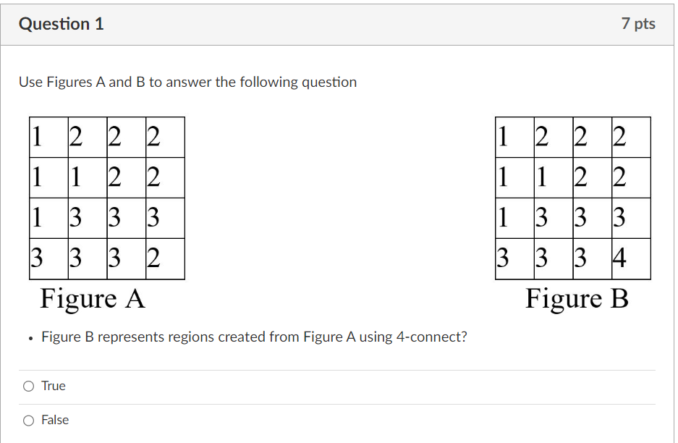
Task: Click the bullet point beside the question
Action: click(29, 338)
